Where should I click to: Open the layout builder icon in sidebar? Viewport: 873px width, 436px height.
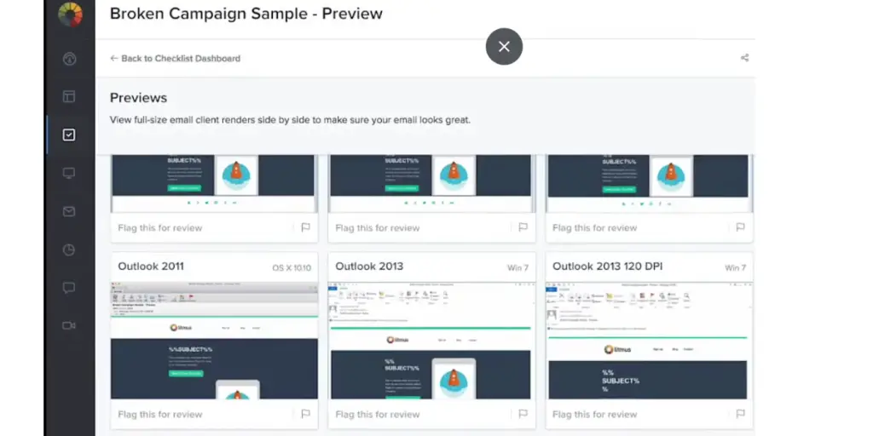(69, 96)
